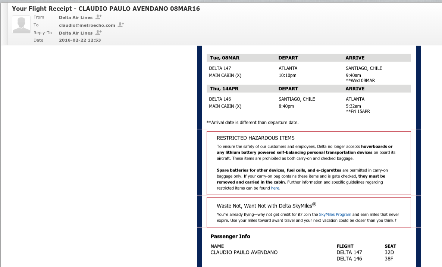Click the email date 2016-02-22 12:53
The width and height of the screenshot is (442, 267).
(80, 40)
